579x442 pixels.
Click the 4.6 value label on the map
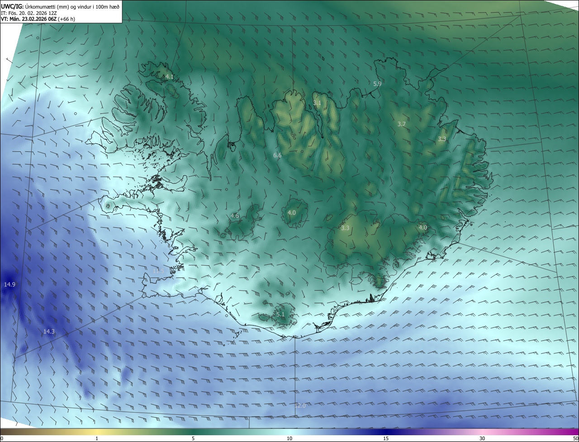(x=235, y=216)
